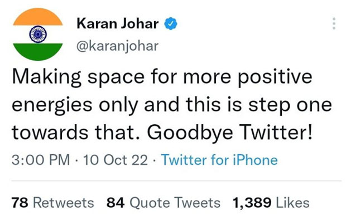Click the "Goodbye Twitter!" text
This screenshot has width=346, height=215.
pos(230,132)
